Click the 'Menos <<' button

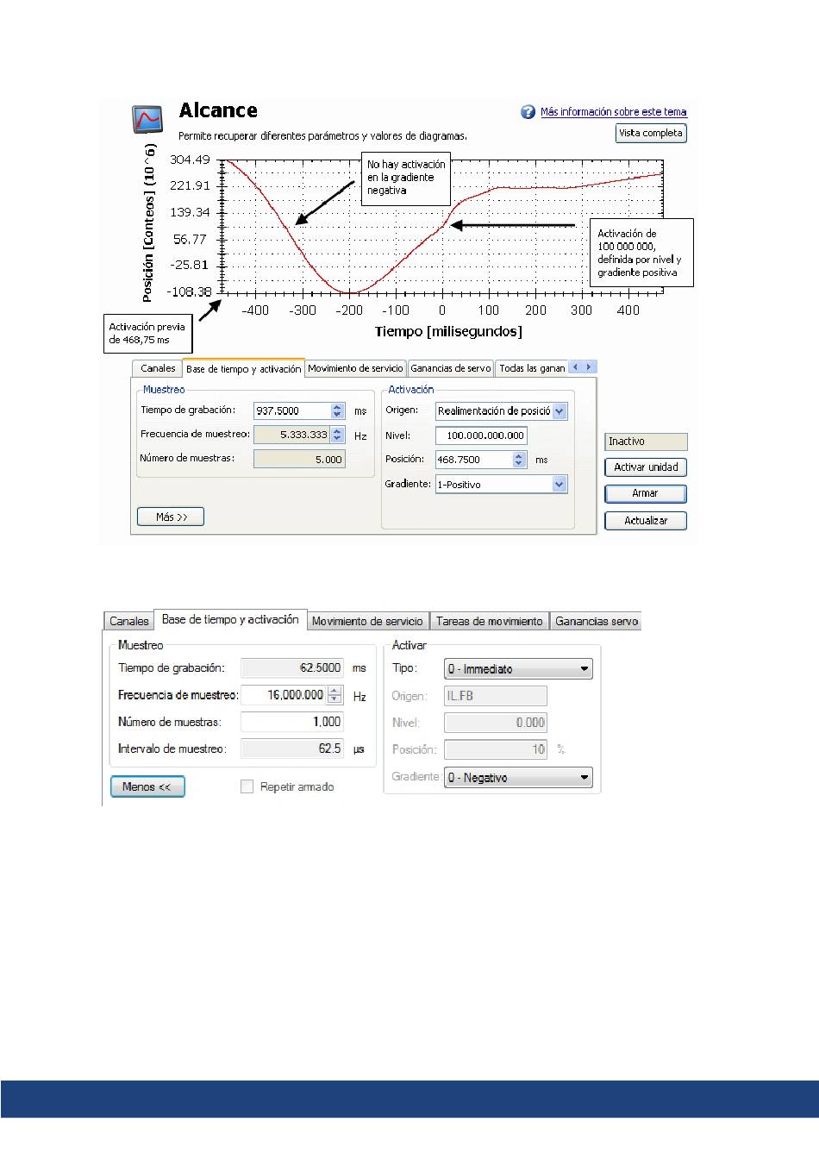click(x=147, y=786)
